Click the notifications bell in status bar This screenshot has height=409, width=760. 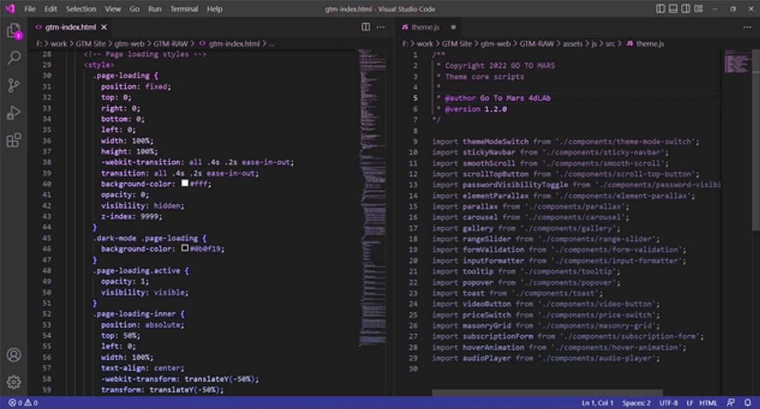pos(748,403)
